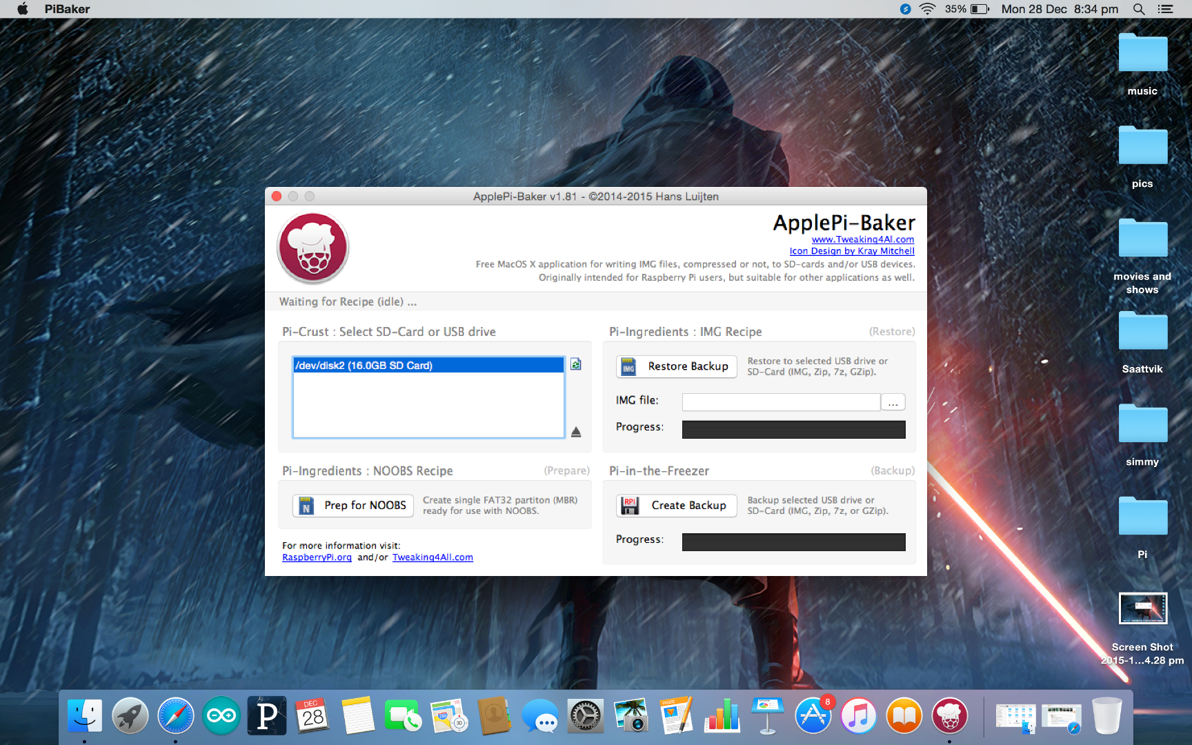Refresh the SD-card drive list

tap(576, 364)
